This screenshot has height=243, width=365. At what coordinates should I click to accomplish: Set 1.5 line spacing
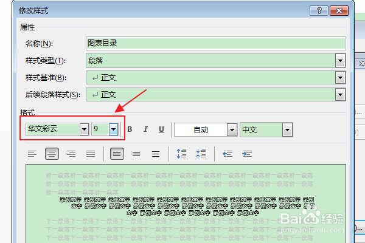tap(136, 154)
